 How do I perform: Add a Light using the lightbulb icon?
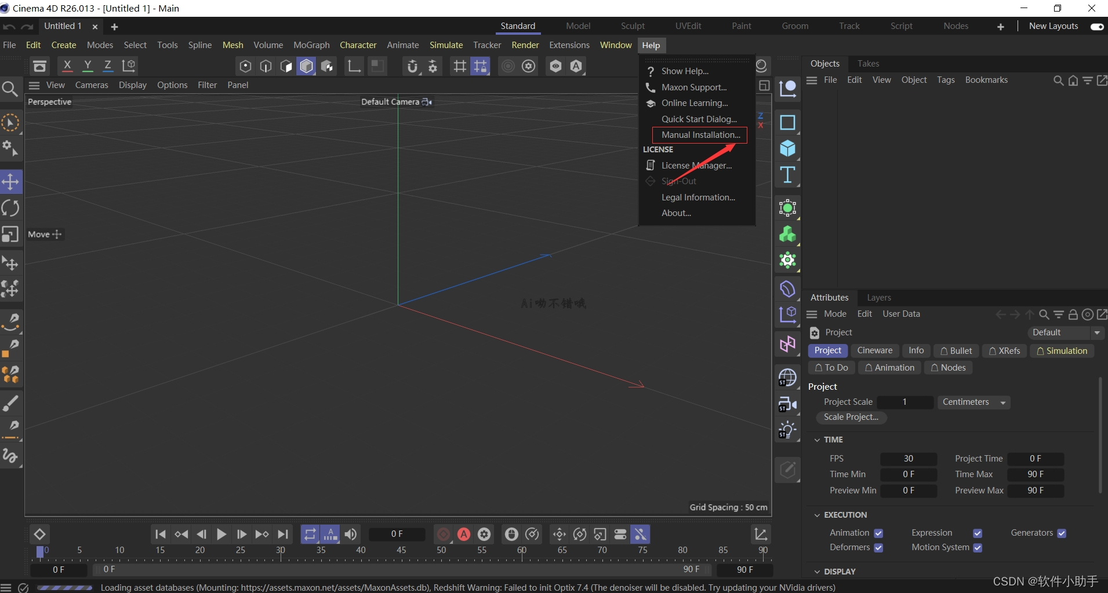click(x=789, y=428)
